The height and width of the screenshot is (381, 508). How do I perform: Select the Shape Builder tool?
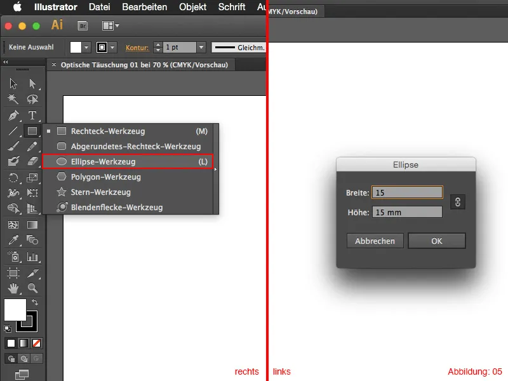click(x=13, y=208)
